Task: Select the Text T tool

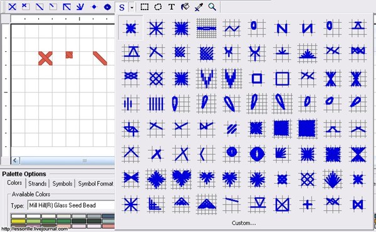Action: (172, 7)
